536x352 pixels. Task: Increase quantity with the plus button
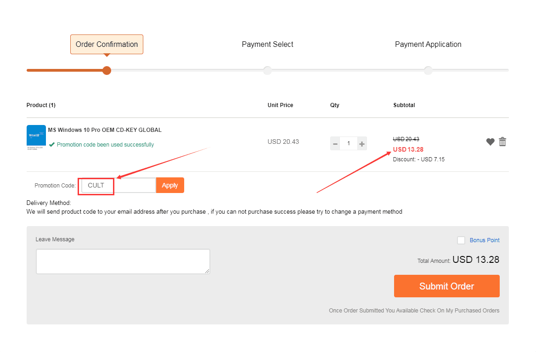click(362, 144)
